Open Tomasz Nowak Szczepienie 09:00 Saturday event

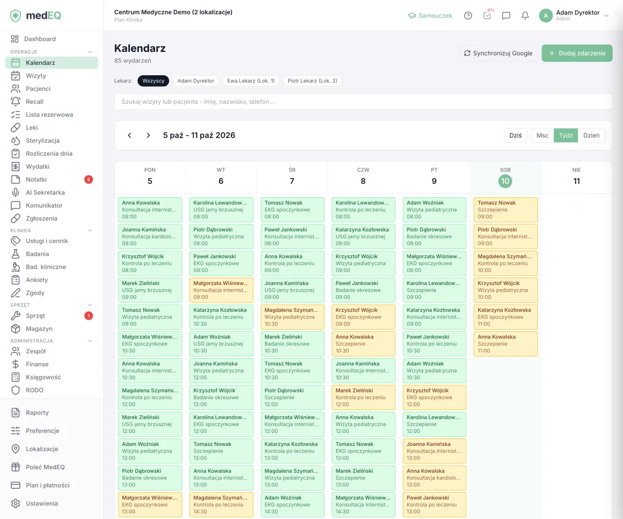coord(505,210)
